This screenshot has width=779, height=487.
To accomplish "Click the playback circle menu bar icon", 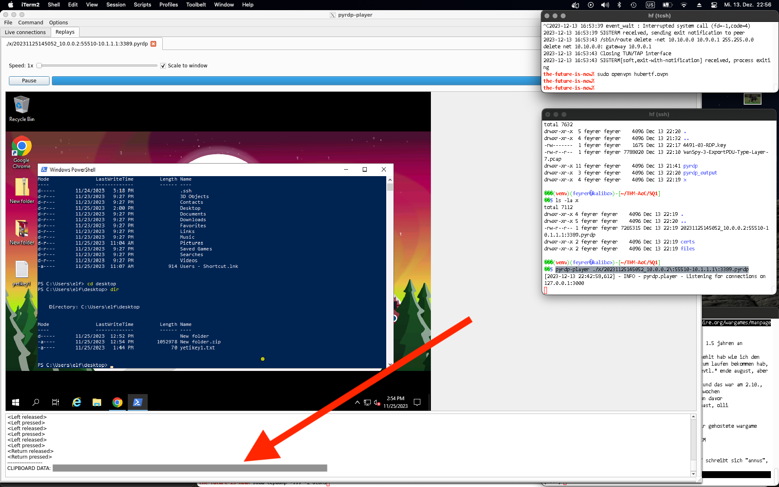I will [591, 5].
